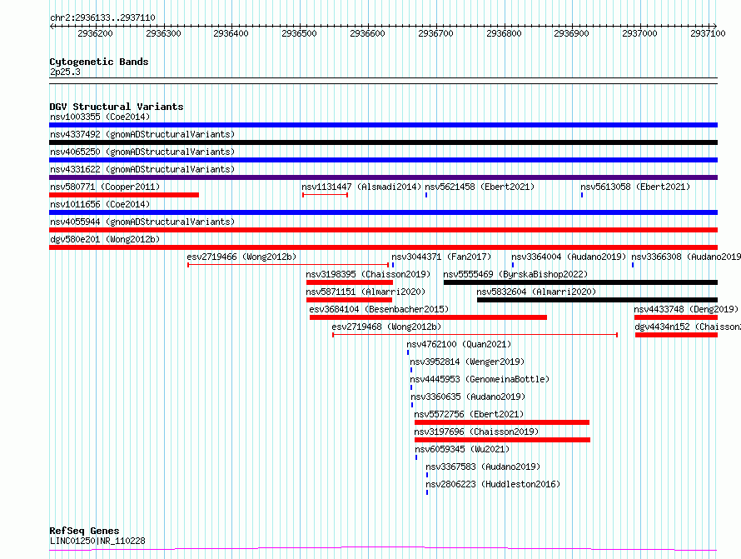
Task: Click ruler position 2936500
Action: (x=299, y=33)
